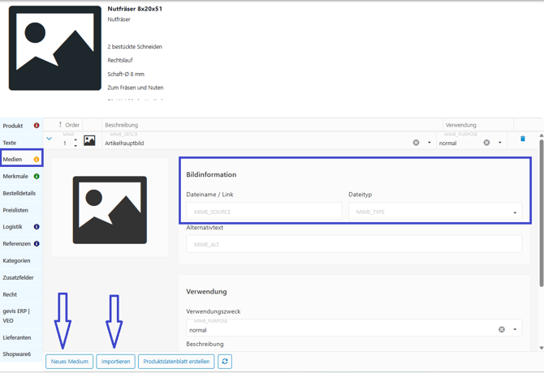Click the text '2 bestückte Schneiden'

coord(135,47)
